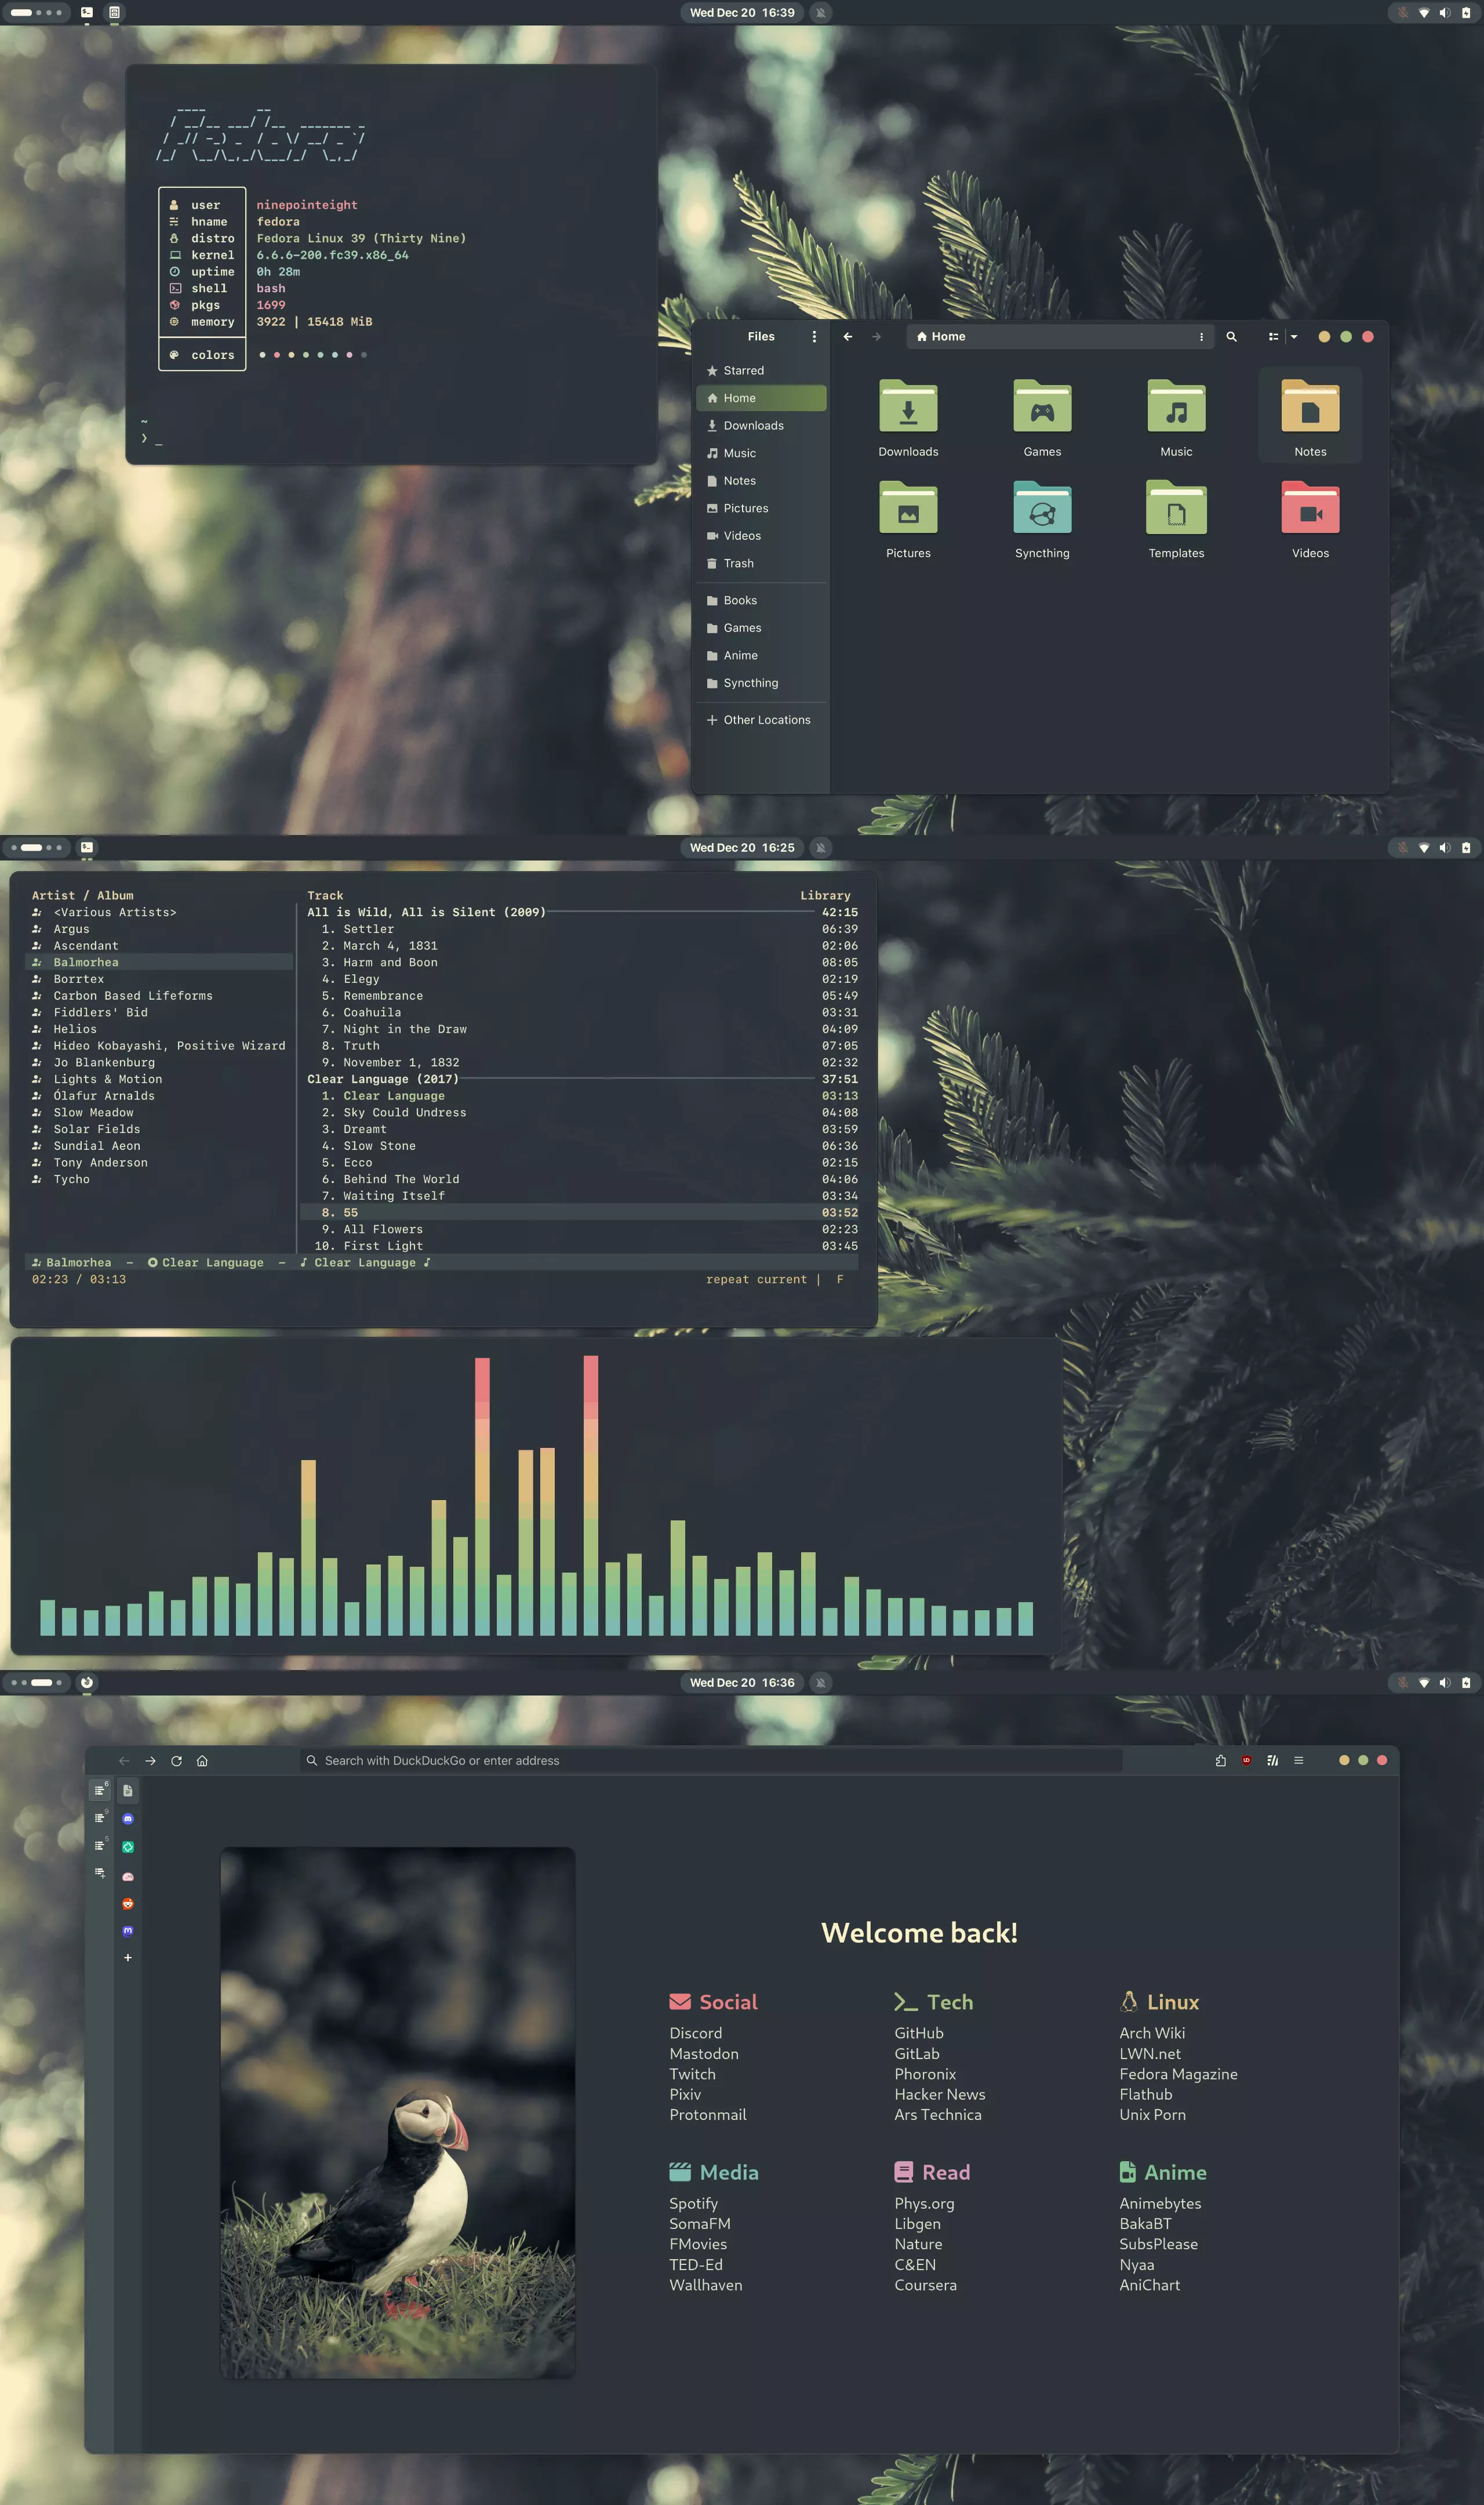Click the DuckDuckGo search address field

click(x=711, y=1761)
